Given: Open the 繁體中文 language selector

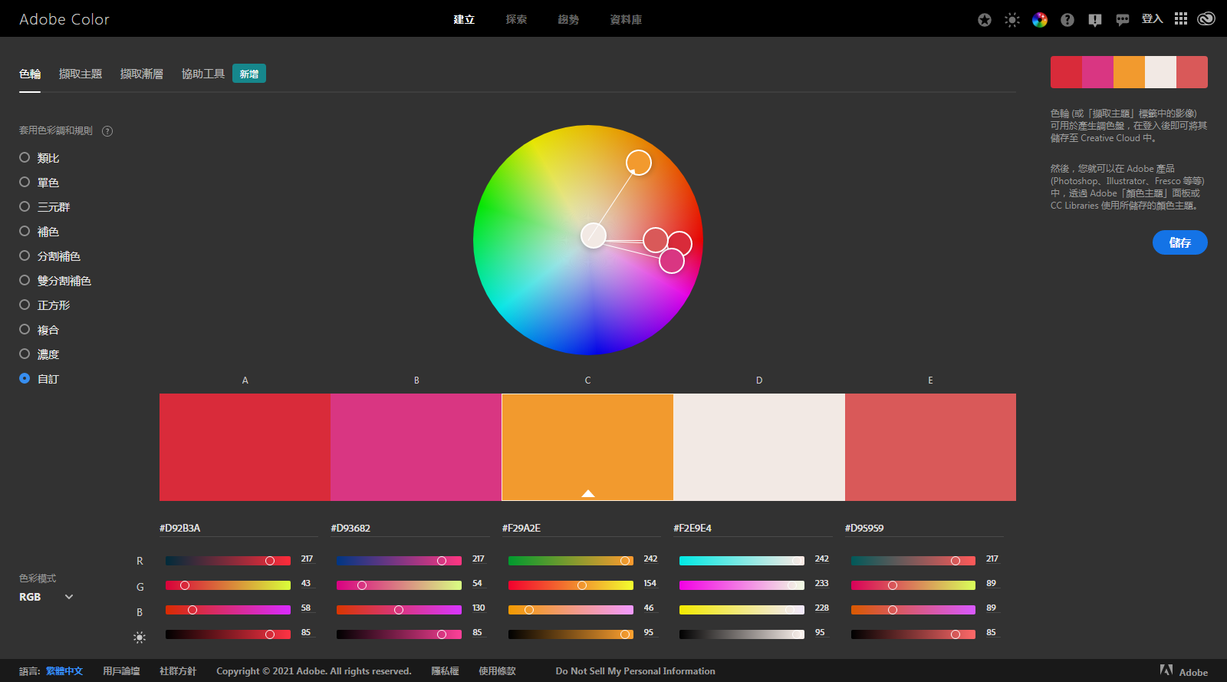Looking at the screenshot, I should point(64,671).
